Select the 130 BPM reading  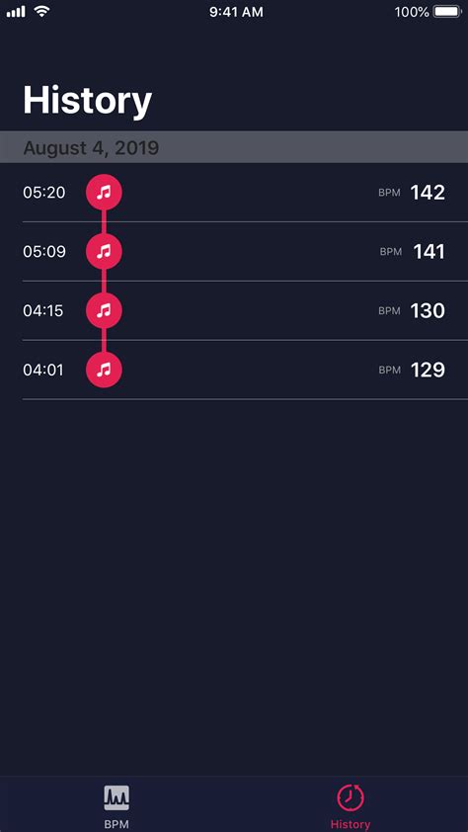pyautogui.click(x=428, y=310)
